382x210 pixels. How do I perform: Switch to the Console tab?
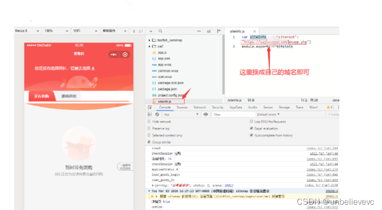point(165,107)
